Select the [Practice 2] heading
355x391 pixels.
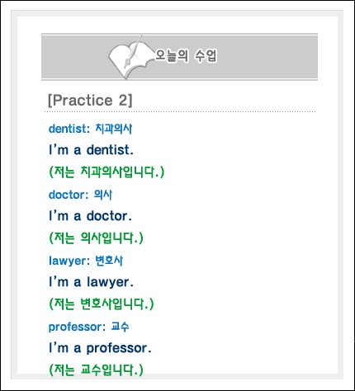[x=90, y=100]
